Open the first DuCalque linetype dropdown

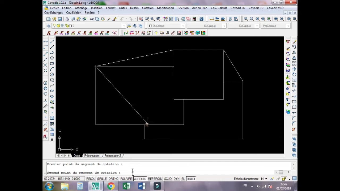tap(224, 26)
